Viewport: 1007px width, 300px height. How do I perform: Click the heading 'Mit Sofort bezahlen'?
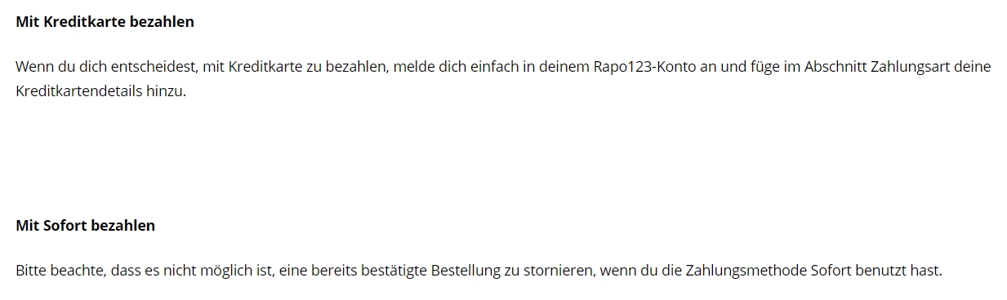point(85,226)
